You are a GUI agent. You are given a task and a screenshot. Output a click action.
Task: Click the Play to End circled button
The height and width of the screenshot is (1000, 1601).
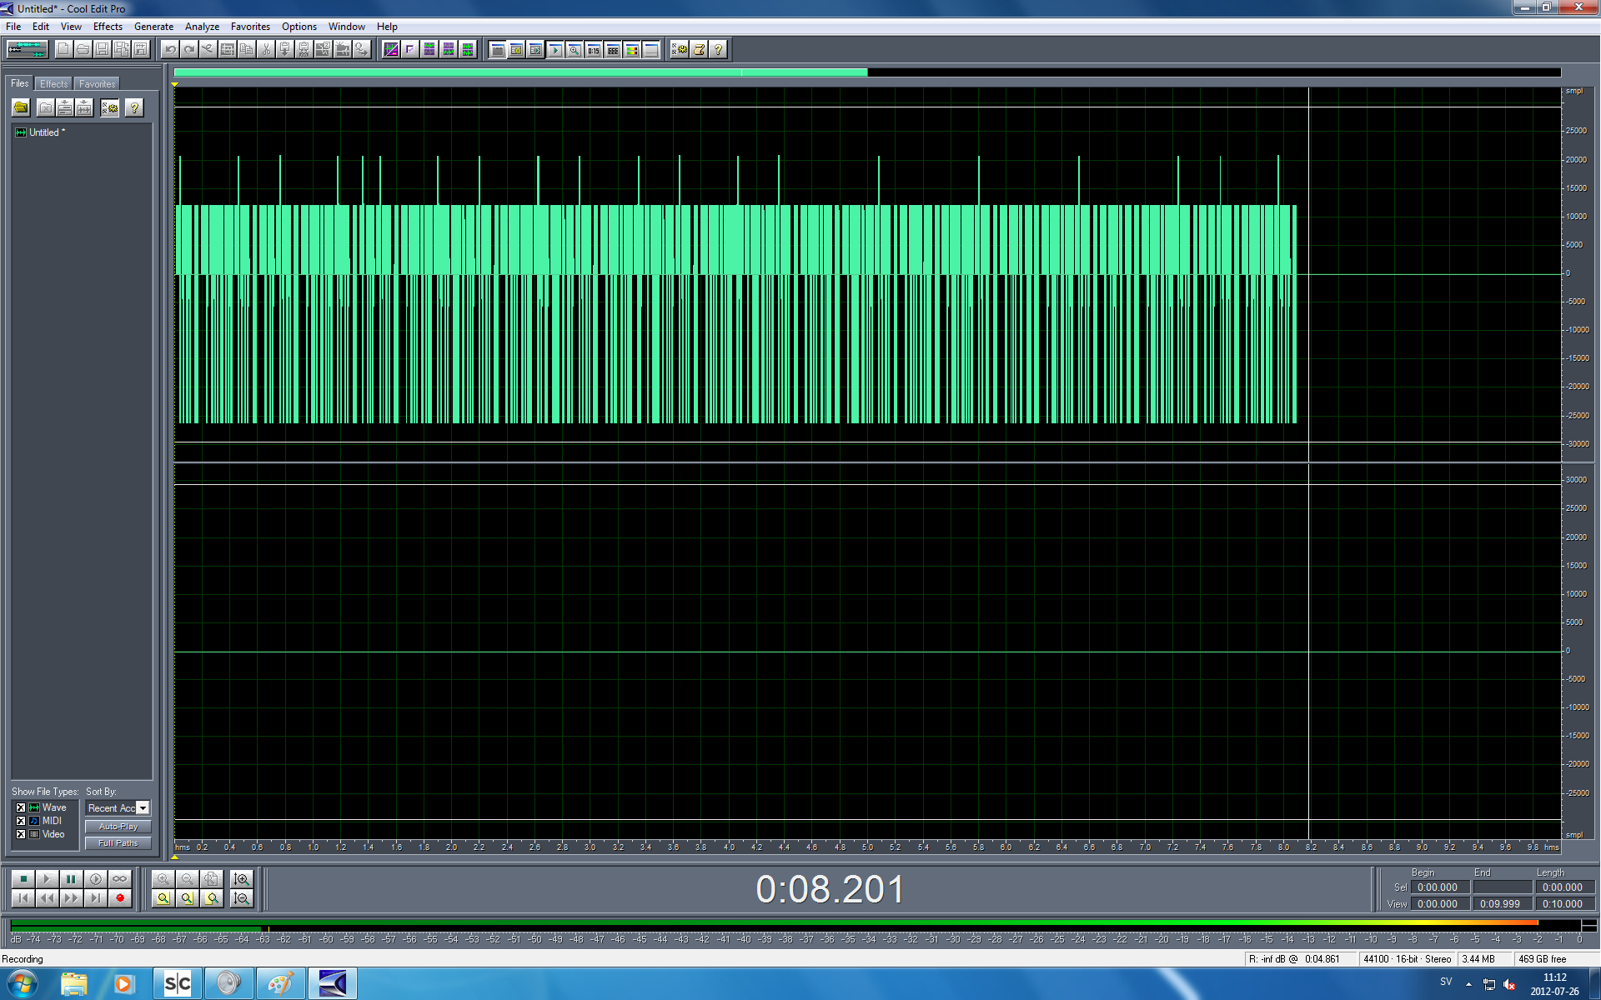tap(96, 878)
